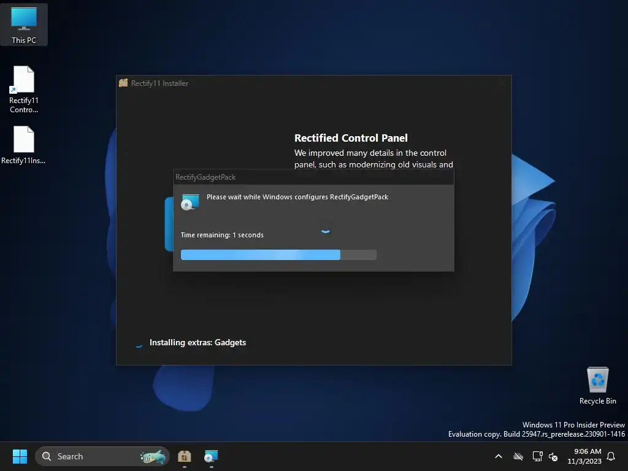Click the fish illustration in Search box

153,456
